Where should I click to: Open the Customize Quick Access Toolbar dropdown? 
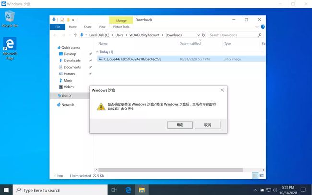[x=73, y=20]
